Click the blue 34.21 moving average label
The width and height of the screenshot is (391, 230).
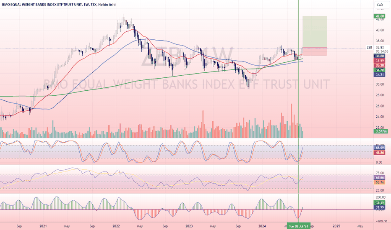pyautogui.click(x=380, y=74)
